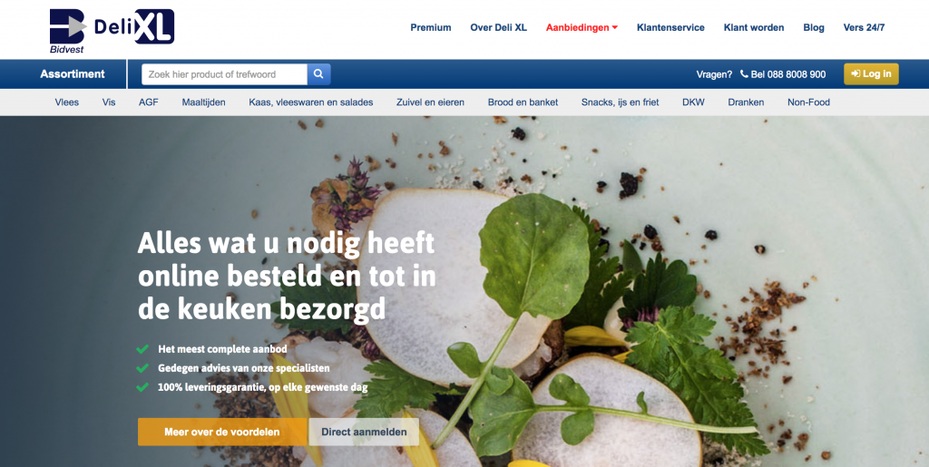The width and height of the screenshot is (929, 467).
Task: Click the checkmark beside 100% leveringsgarantie
Action: [142, 387]
